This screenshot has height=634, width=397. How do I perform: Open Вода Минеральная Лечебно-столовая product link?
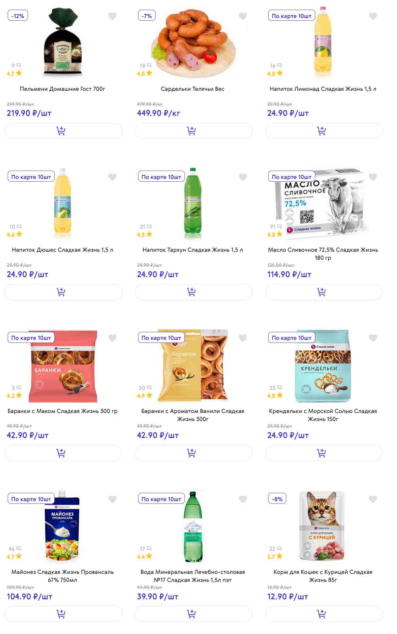click(193, 576)
